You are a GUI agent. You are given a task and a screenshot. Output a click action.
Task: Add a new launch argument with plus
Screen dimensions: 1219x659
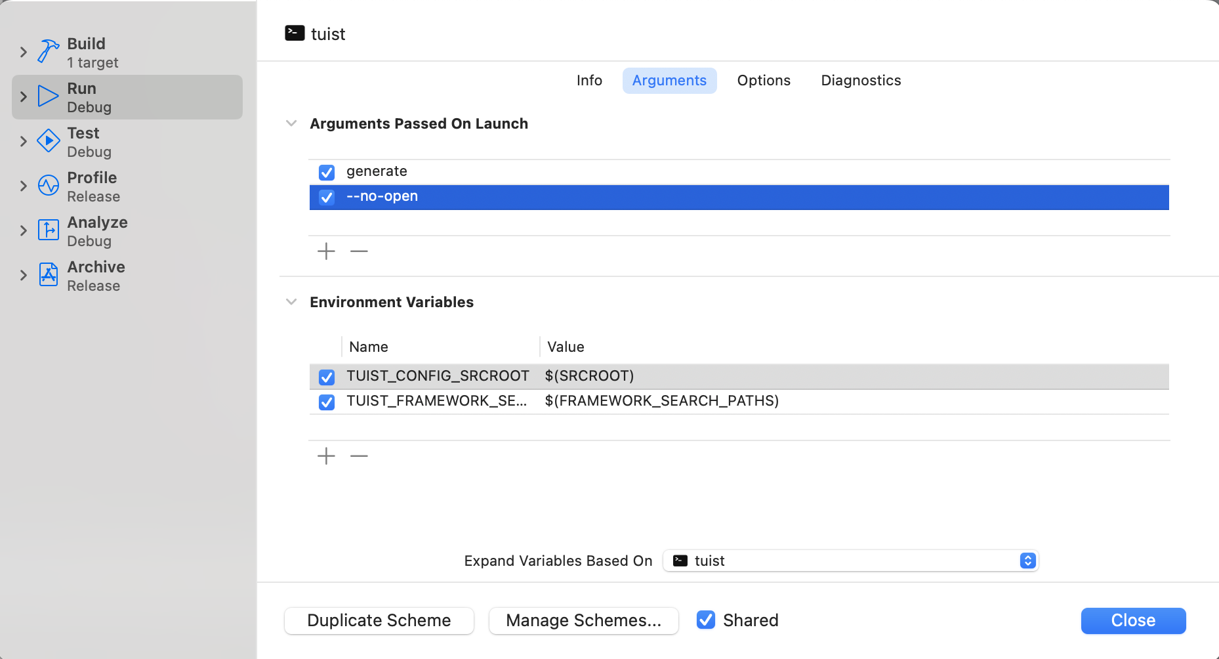pyautogui.click(x=326, y=251)
